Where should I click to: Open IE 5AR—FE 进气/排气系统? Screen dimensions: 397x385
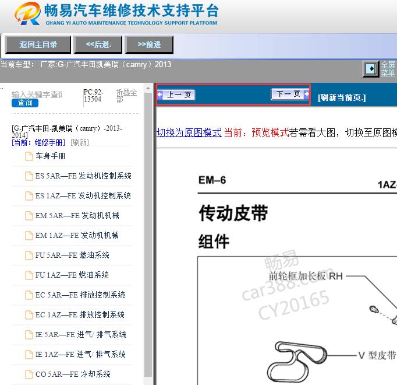tap(81, 334)
